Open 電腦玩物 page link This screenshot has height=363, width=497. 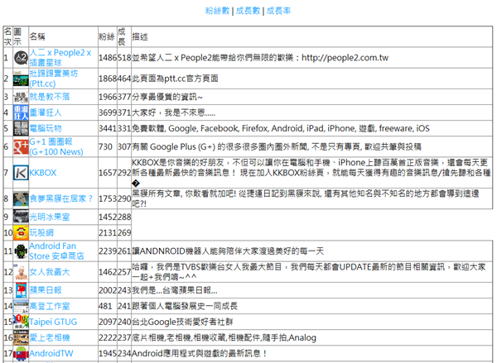click(46, 128)
